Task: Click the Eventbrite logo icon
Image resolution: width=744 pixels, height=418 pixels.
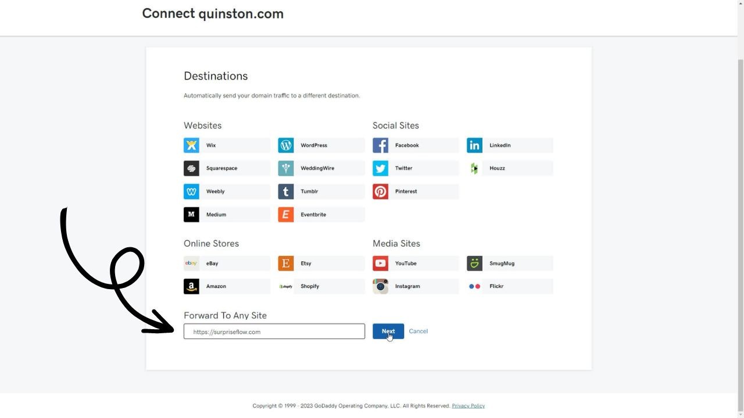Action: [x=286, y=214]
